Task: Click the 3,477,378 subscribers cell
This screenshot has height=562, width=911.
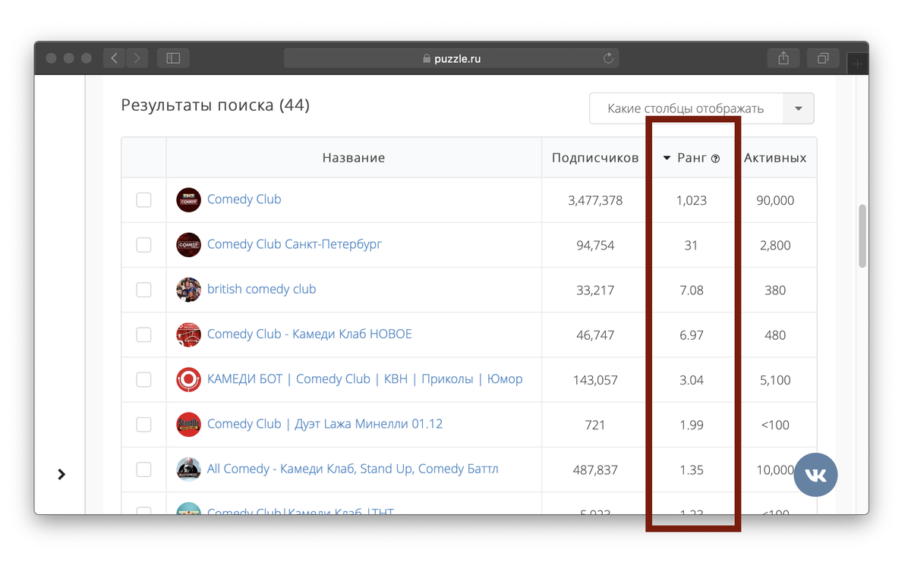Action: [x=595, y=200]
